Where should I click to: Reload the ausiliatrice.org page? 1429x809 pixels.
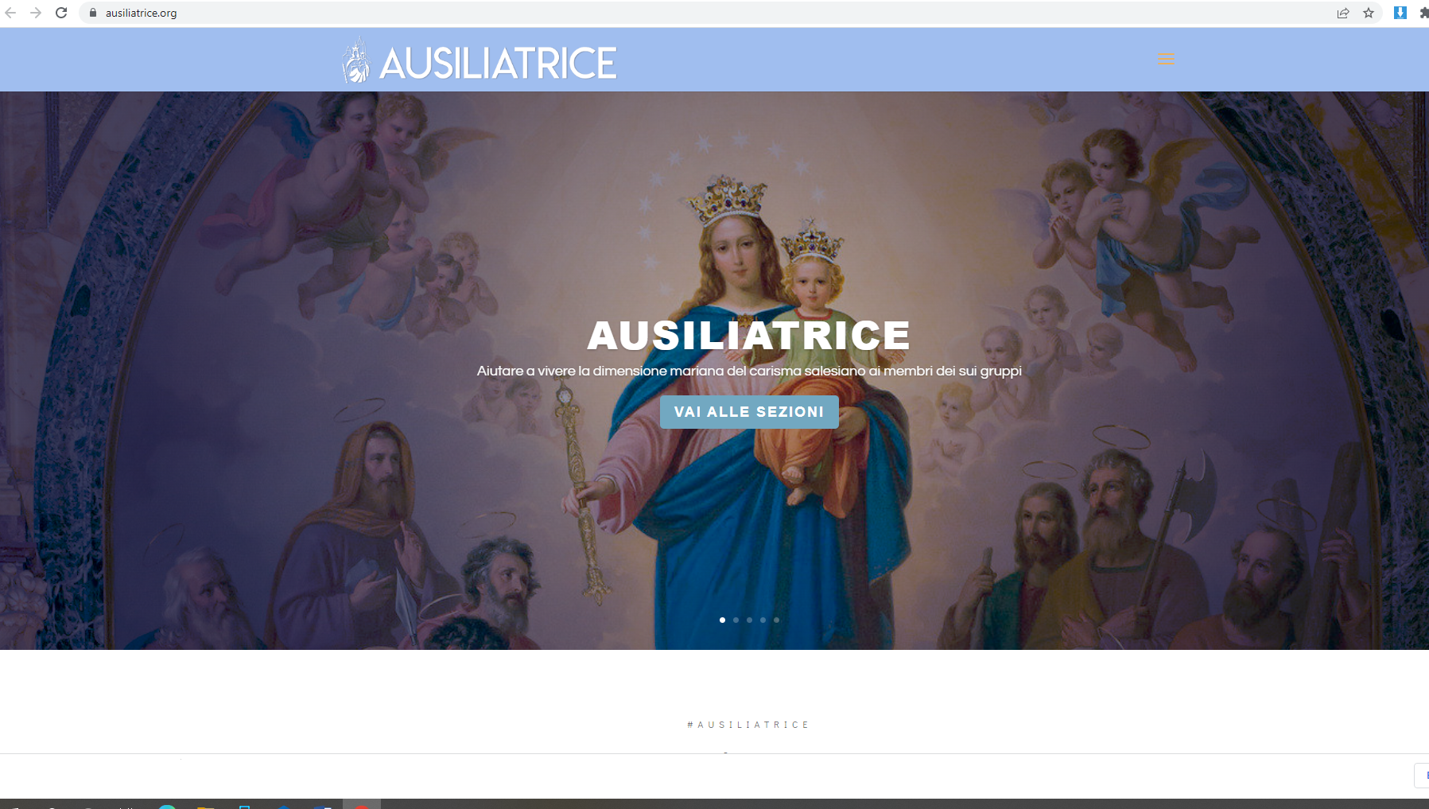[61, 13]
